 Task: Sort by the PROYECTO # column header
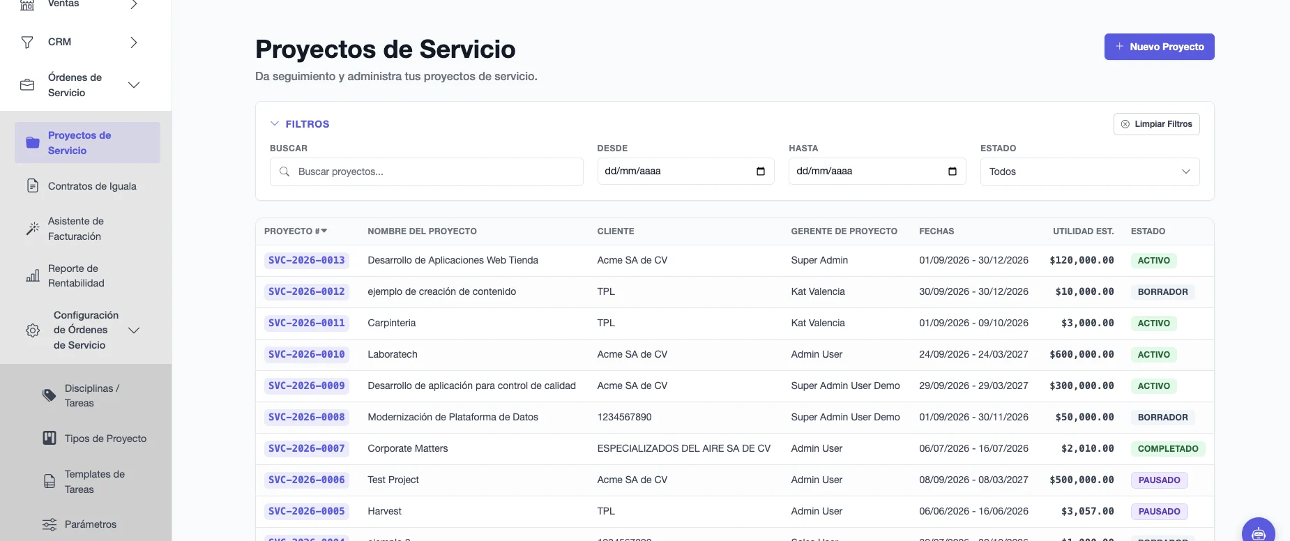[x=296, y=231]
